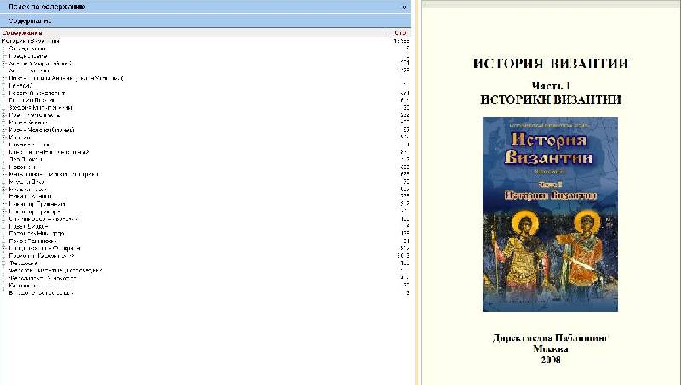Screen dimensions: 681x385
Task: Expand the 'Приск Панийский' tree node
Action: pyautogui.click(x=4, y=241)
